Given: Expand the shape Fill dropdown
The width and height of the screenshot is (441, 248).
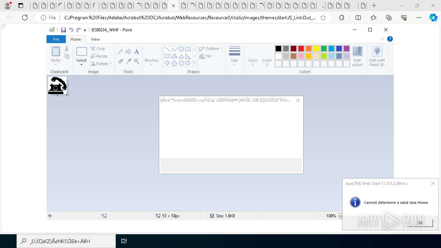Looking at the screenshot, I should tap(213, 56).
